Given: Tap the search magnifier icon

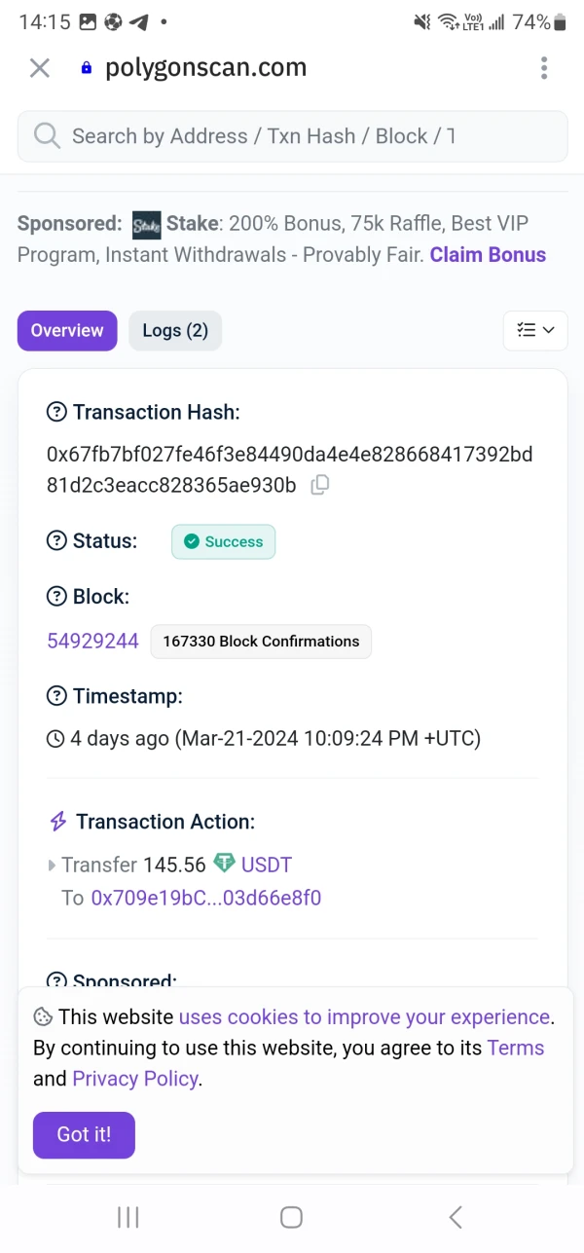Looking at the screenshot, I should coord(46,136).
